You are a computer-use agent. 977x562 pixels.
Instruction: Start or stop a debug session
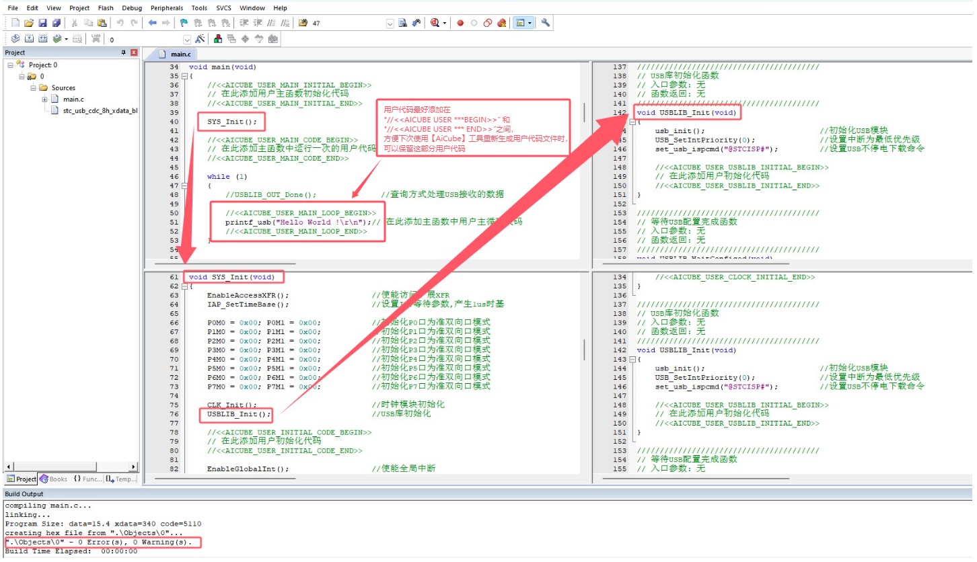(435, 22)
